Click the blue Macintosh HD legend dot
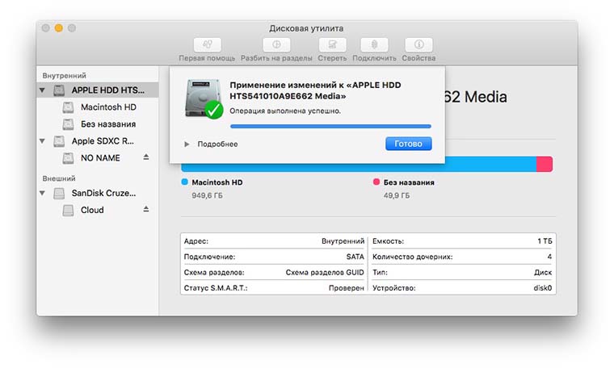 (x=185, y=182)
